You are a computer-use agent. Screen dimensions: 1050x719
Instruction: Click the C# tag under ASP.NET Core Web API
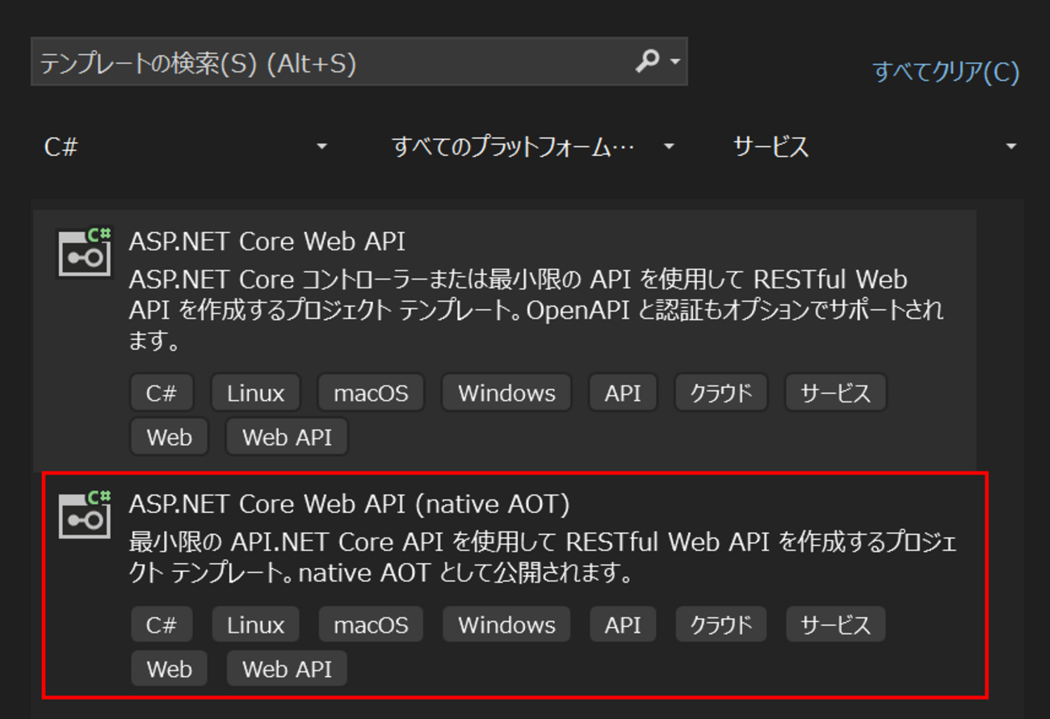coord(162,393)
